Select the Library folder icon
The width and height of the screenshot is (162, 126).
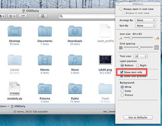click(14, 60)
